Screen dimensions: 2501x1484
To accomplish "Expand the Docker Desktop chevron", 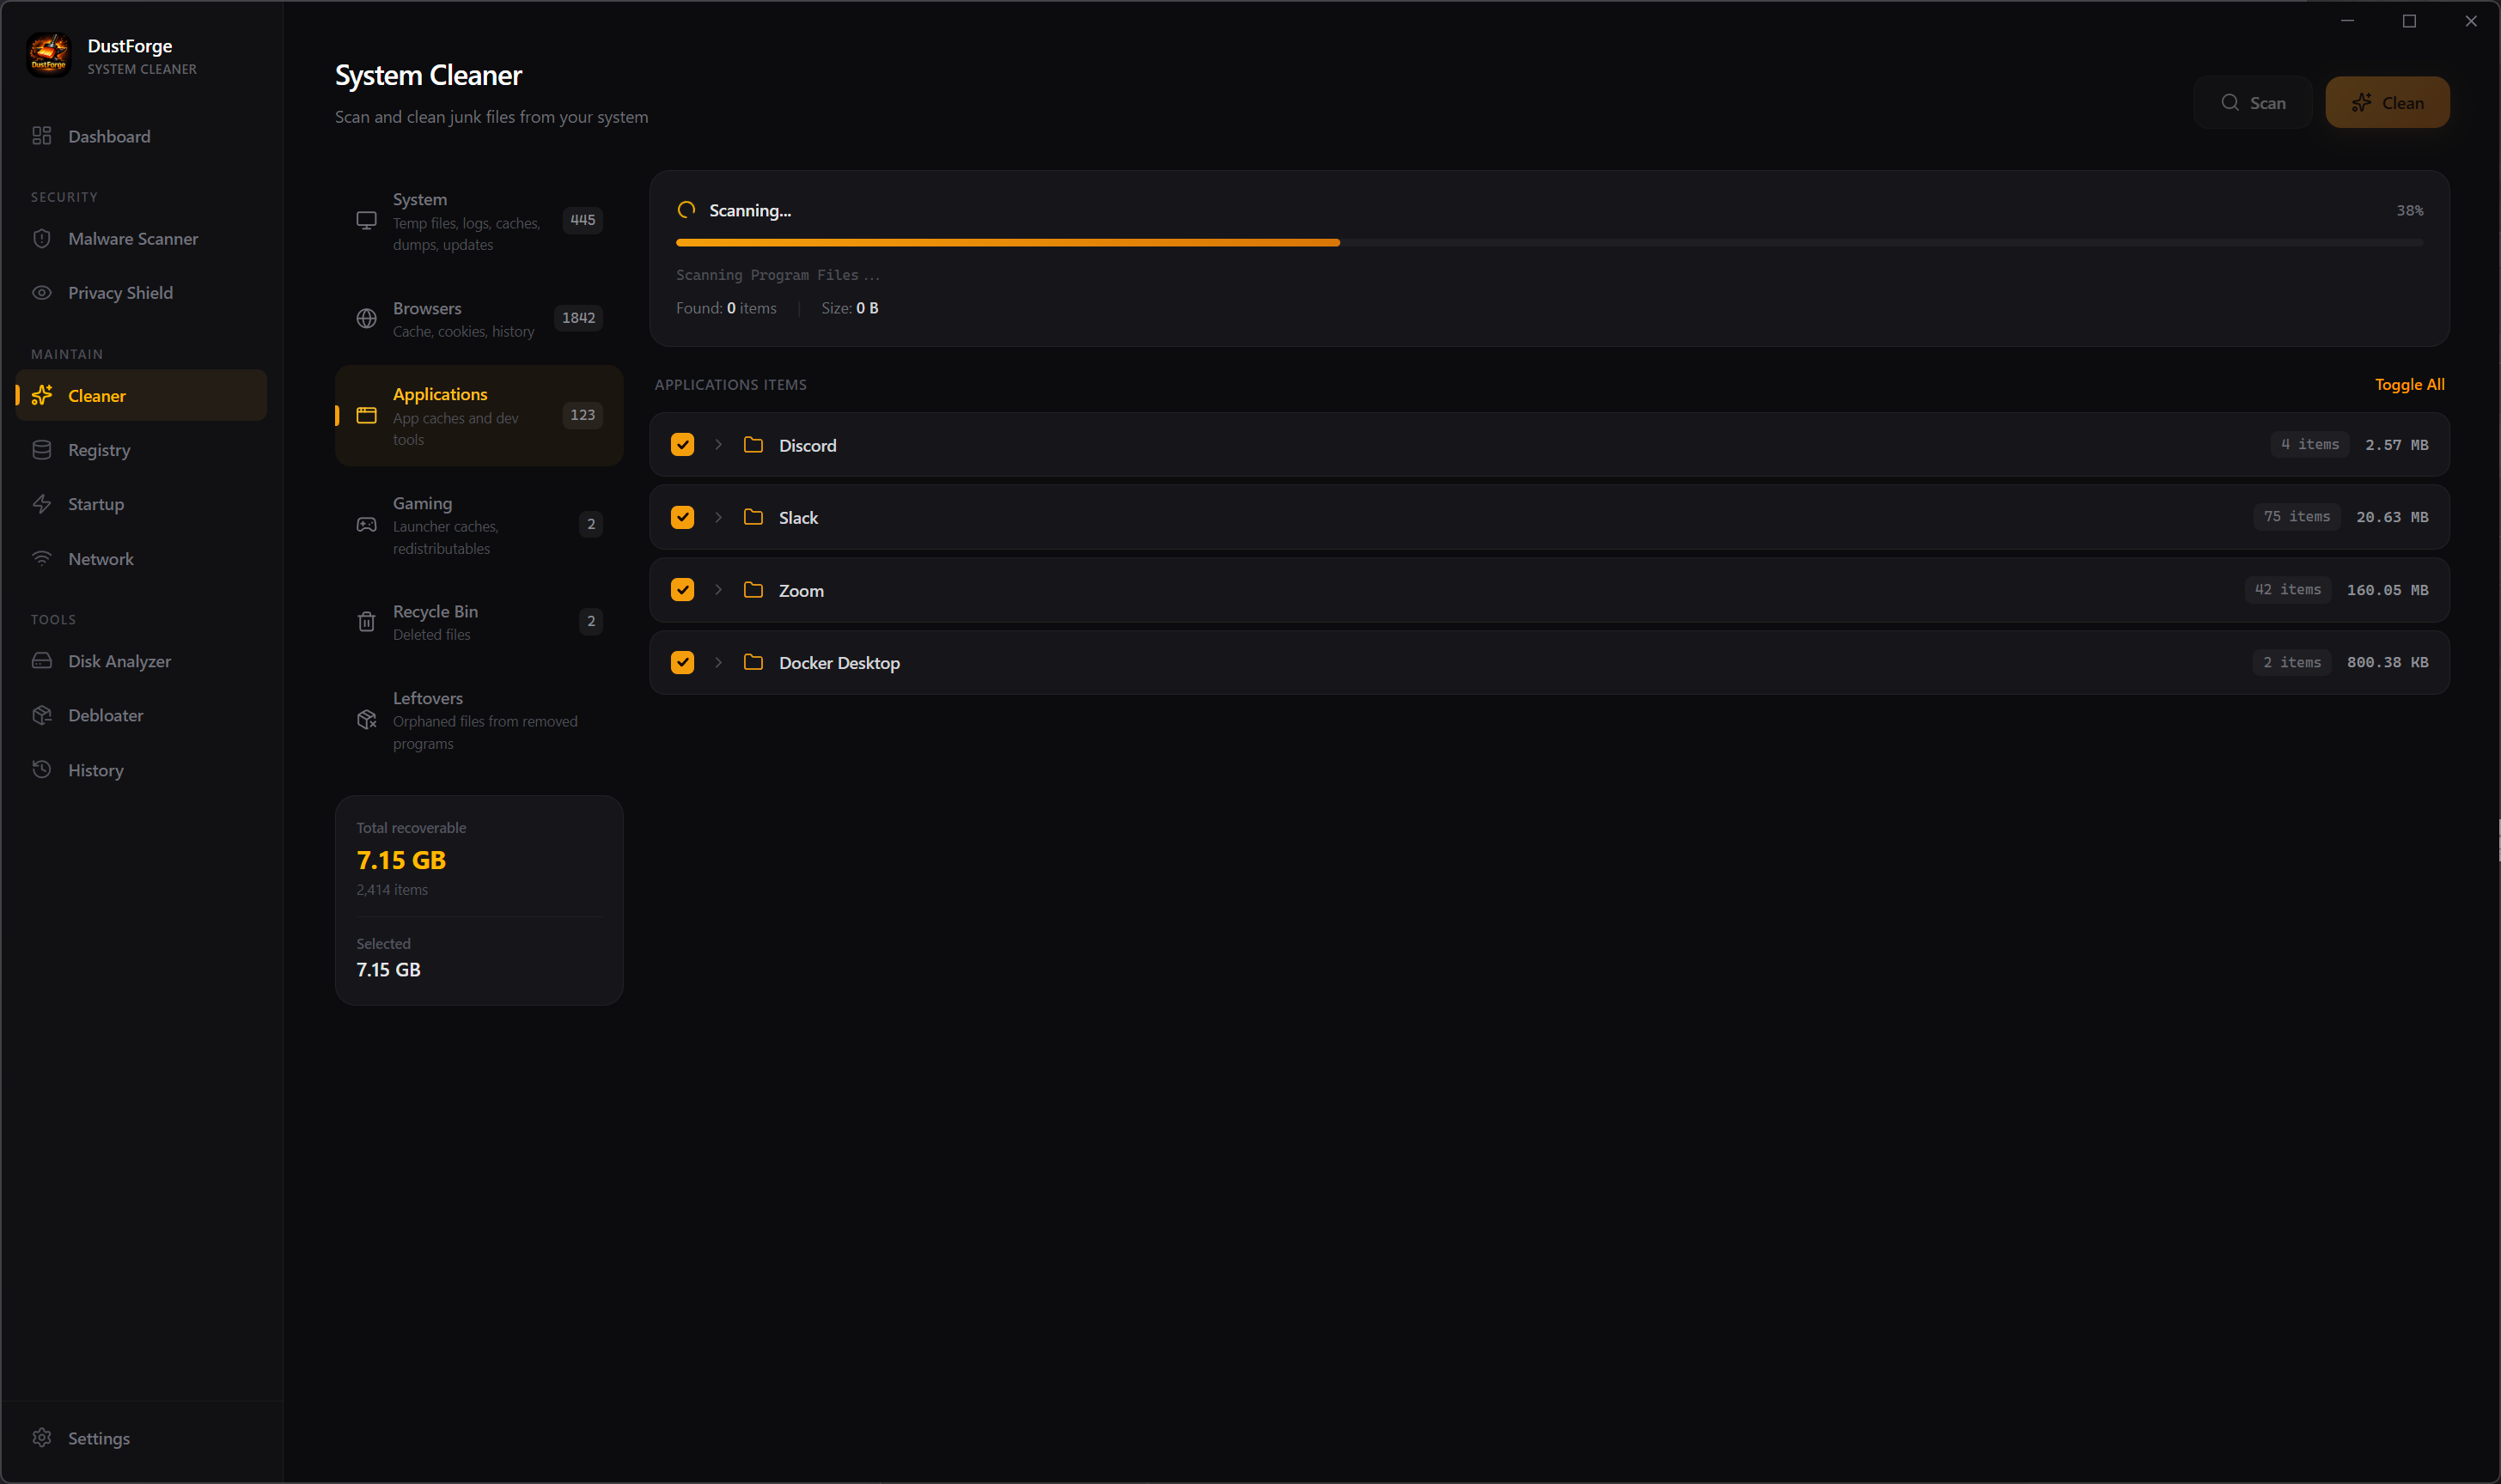I will click(x=718, y=662).
